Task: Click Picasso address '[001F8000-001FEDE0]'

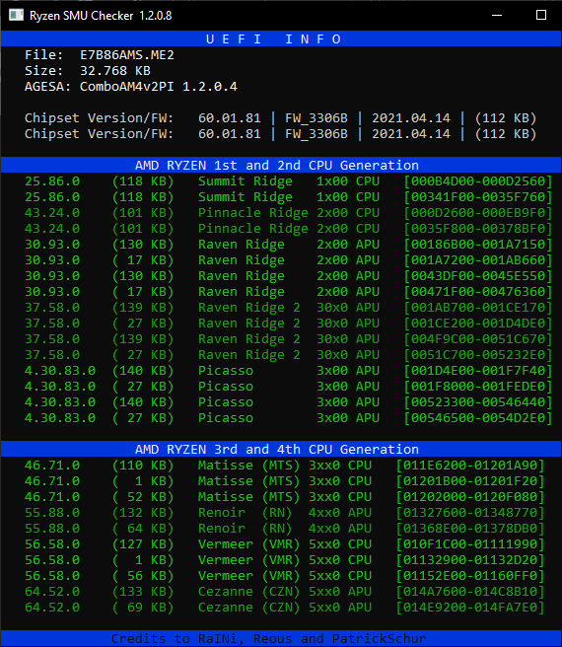Action: [477, 387]
